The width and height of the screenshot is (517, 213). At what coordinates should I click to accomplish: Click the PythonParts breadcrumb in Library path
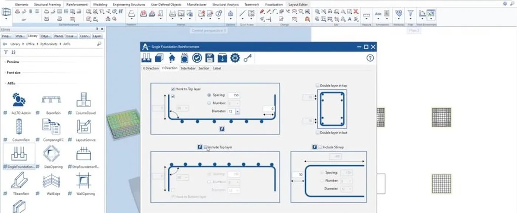pos(49,44)
